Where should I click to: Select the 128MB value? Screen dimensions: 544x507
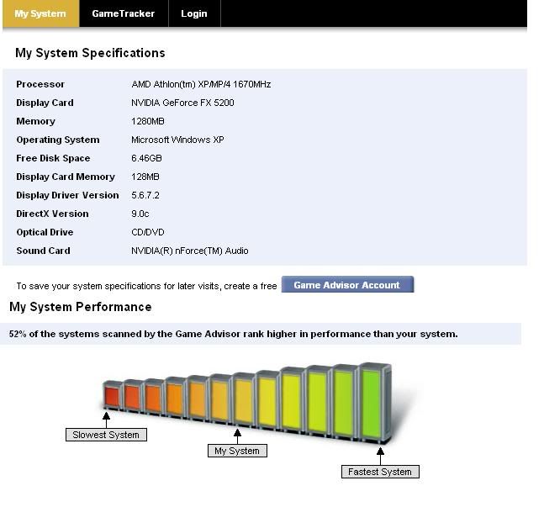145,177
